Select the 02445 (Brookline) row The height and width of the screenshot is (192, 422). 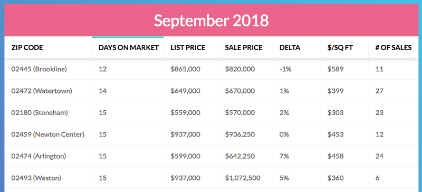tap(212, 69)
